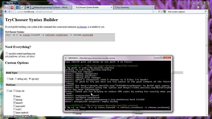Open the URL history dropdown arrow
The image size is (212, 119).
[156, 12]
